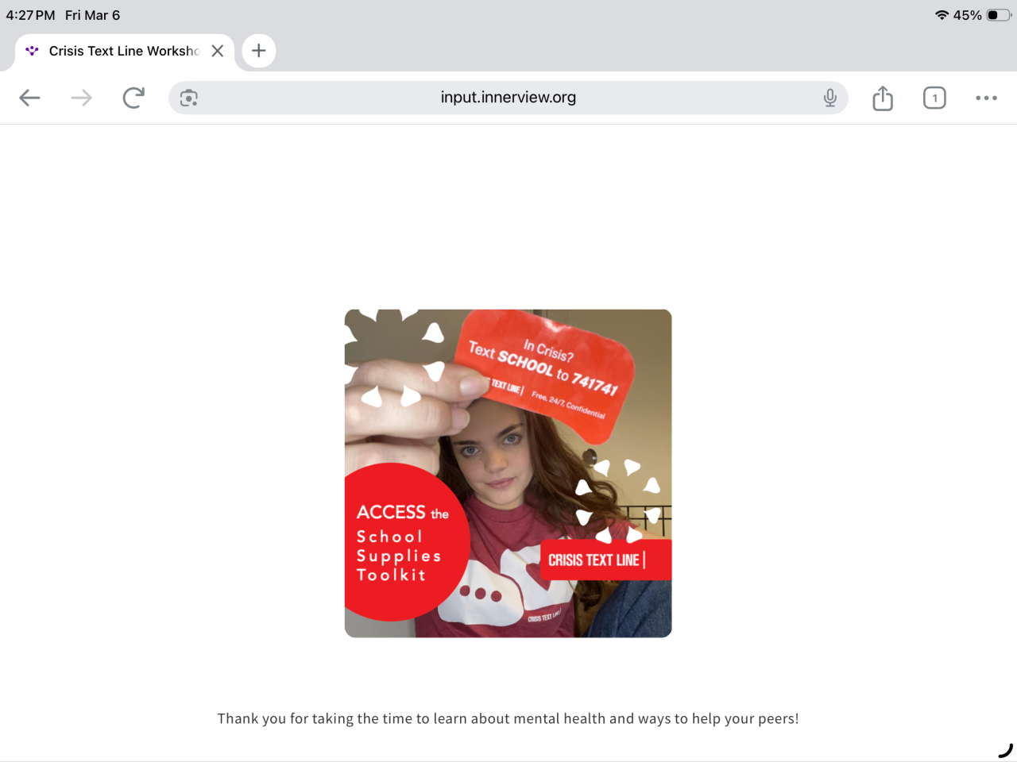Click the forward navigation arrow
This screenshot has width=1017, height=762.
click(81, 98)
